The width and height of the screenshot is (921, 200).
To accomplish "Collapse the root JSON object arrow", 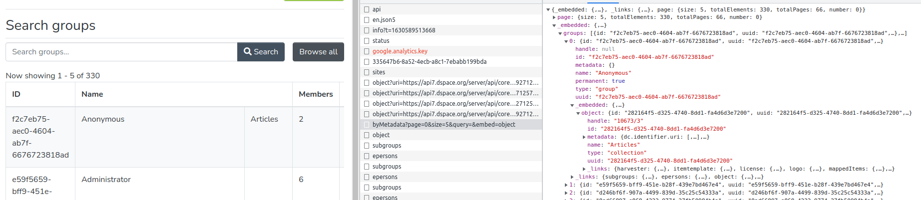I will point(548,9).
